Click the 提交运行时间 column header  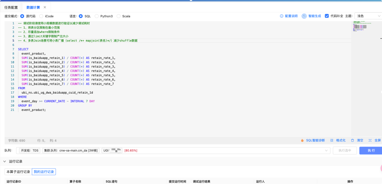[177, 182]
